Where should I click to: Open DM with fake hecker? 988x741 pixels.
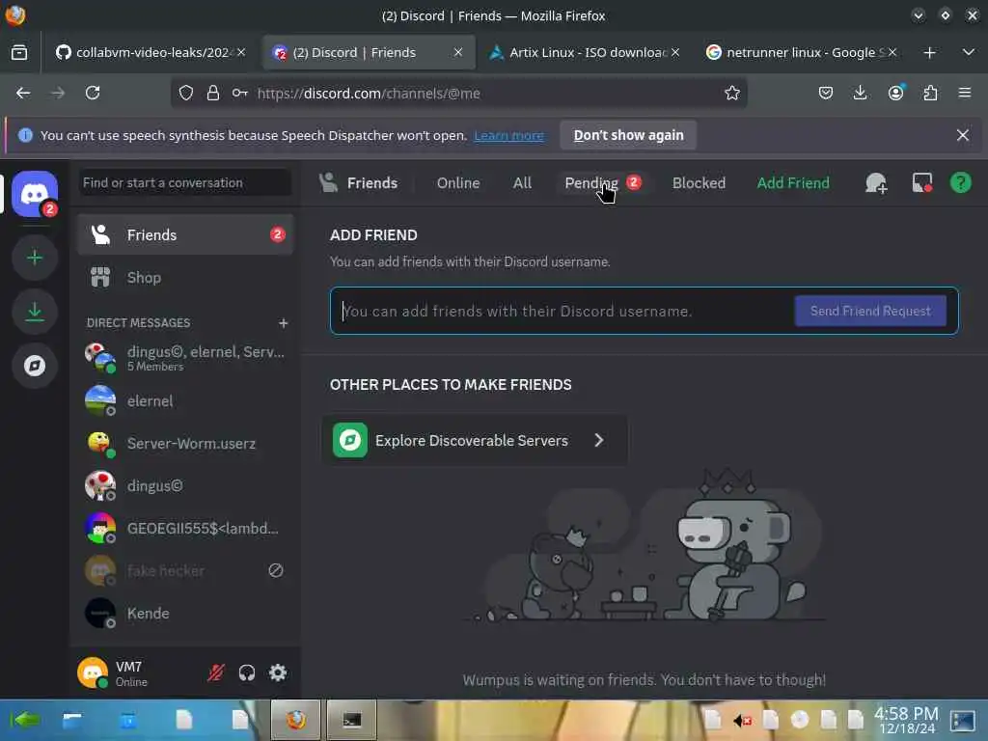tap(185, 571)
